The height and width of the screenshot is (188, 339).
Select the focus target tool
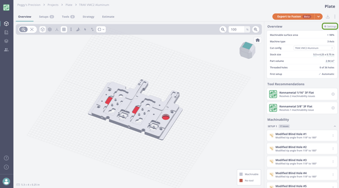[x=32, y=29]
